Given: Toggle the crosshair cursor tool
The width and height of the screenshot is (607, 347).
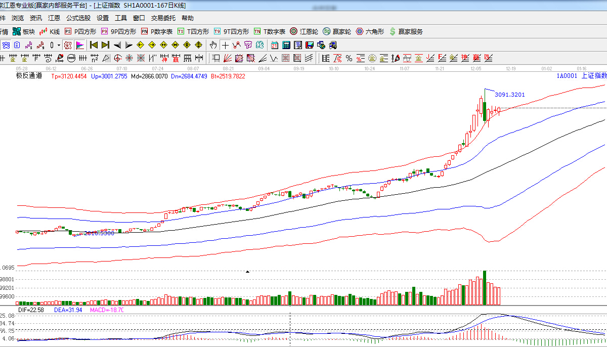Looking at the screenshot, I should point(225,45).
